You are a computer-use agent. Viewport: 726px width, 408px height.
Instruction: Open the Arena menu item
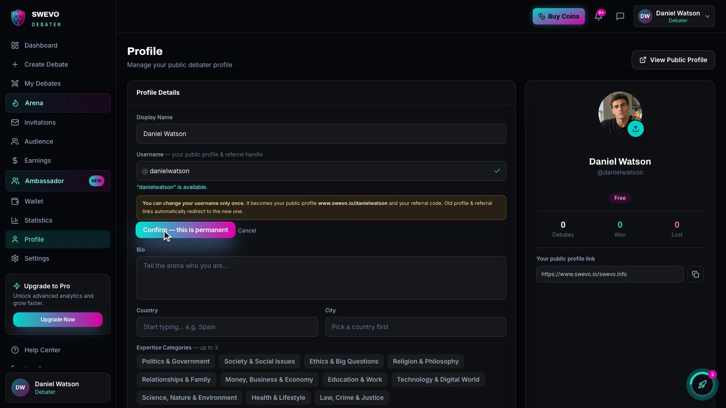(x=58, y=103)
